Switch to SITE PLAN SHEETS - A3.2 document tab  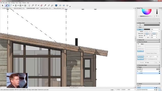(x=19, y=8)
